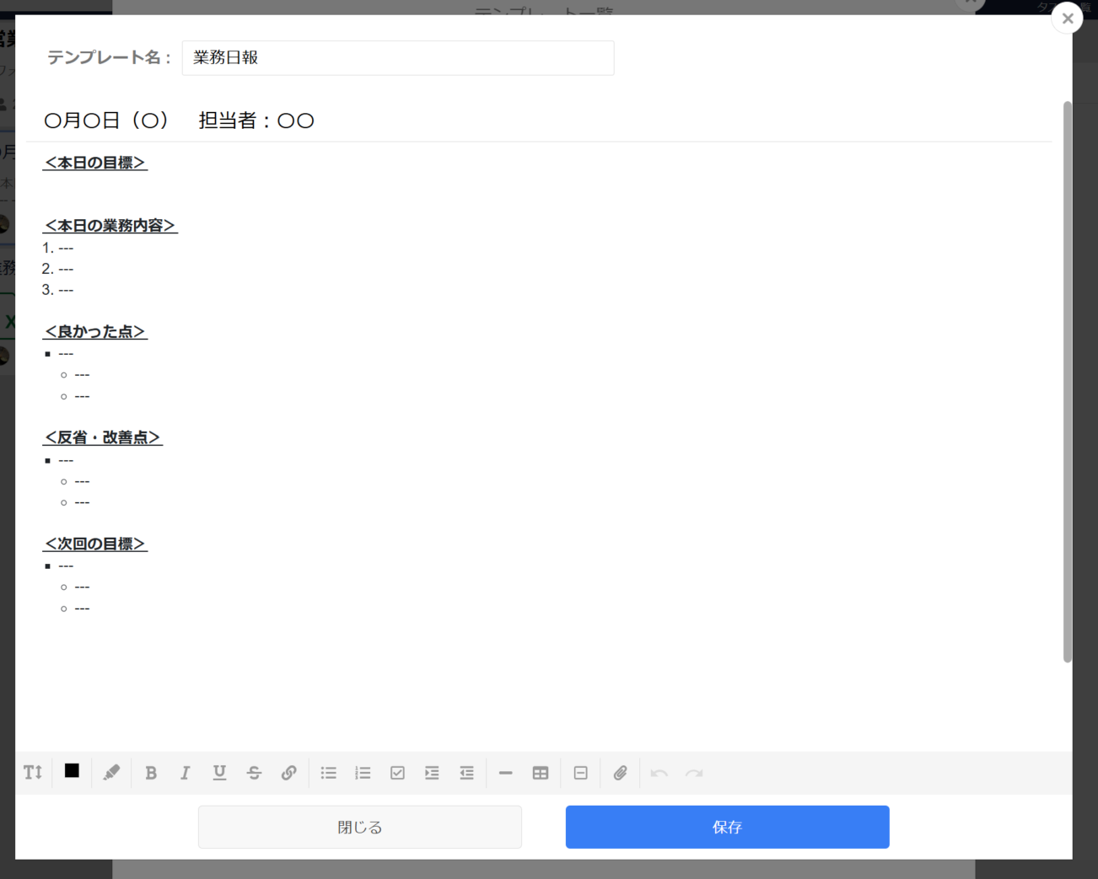Image resolution: width=1098 pixels, height=879 pixels.
Task: Attach a file with paperclip icon
Action: coord(620,773)
